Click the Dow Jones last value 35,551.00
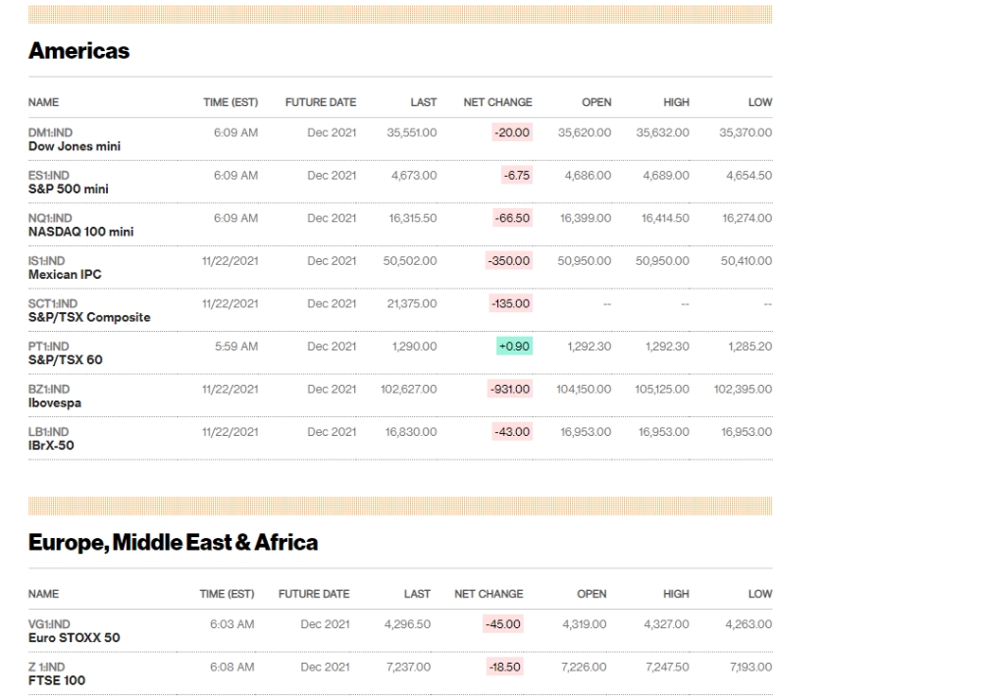Viewport: 981px width, 697px height. coord(412,133)
